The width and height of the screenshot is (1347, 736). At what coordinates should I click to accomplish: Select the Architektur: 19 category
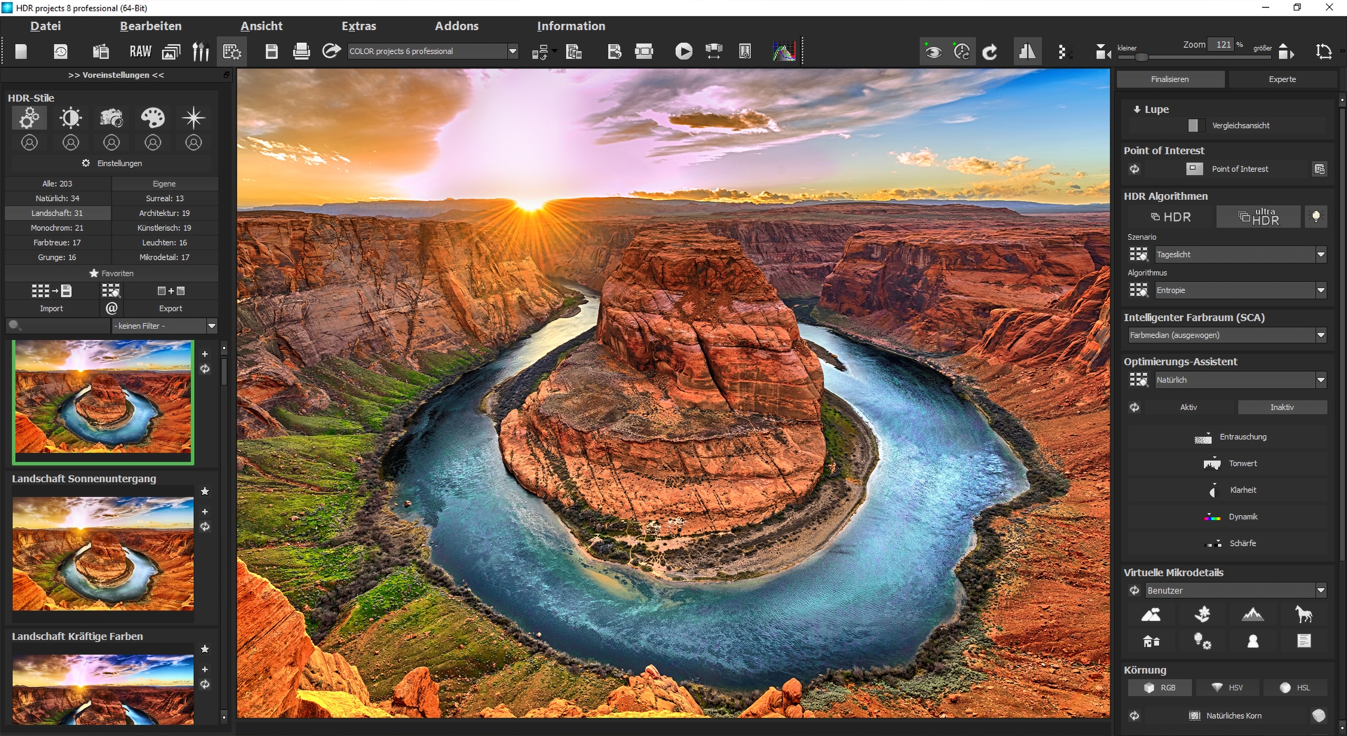[164, 213]
